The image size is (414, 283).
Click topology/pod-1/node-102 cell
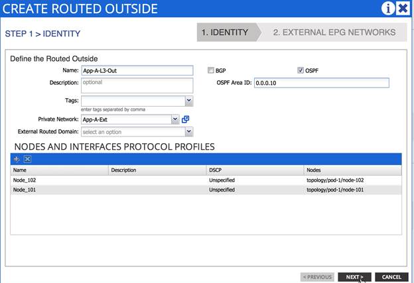335,180
